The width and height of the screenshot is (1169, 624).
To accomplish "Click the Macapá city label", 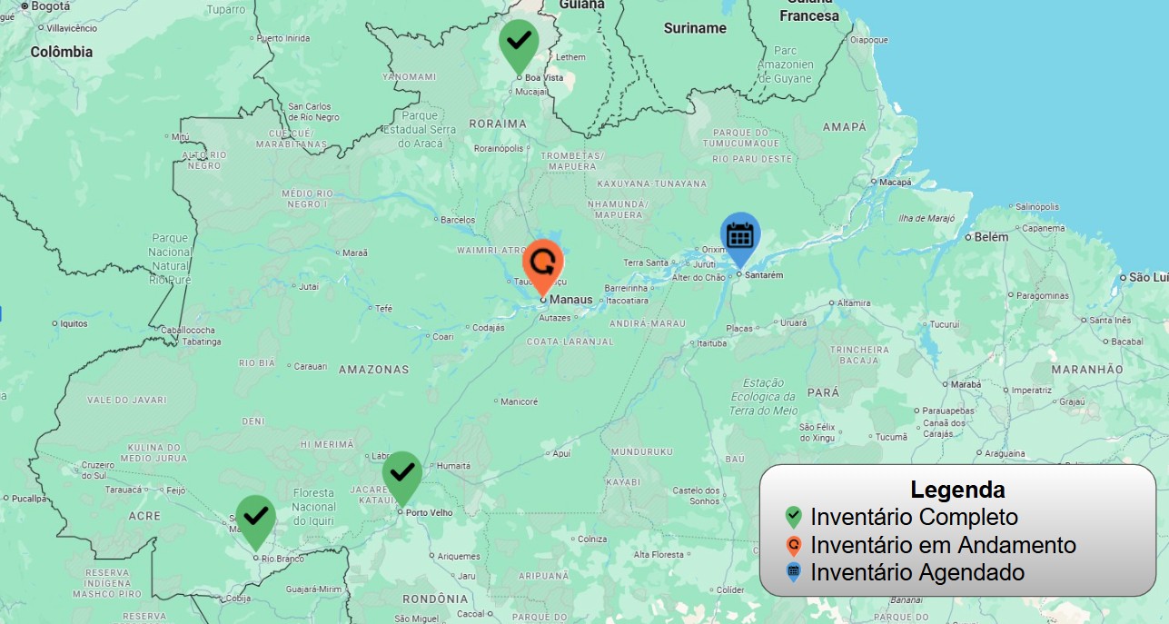I will [895, 182].
